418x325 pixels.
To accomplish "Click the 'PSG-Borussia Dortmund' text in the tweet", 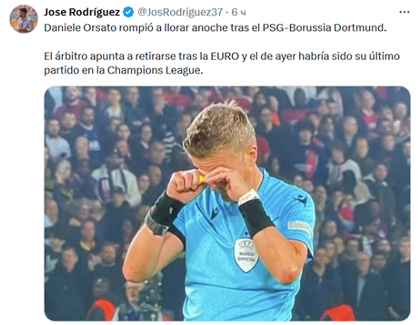I will pos(324,28).
